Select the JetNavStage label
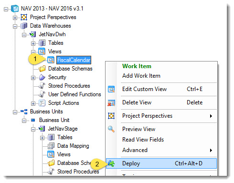This screenshot has width=234, height=183. [x=63, y=129]
